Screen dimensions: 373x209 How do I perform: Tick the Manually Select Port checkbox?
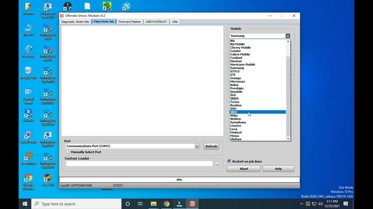coord(68,152)
